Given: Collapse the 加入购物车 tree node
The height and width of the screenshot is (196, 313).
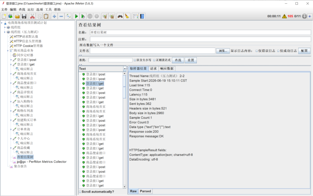Looking at the screenshot, I should 11,101.
